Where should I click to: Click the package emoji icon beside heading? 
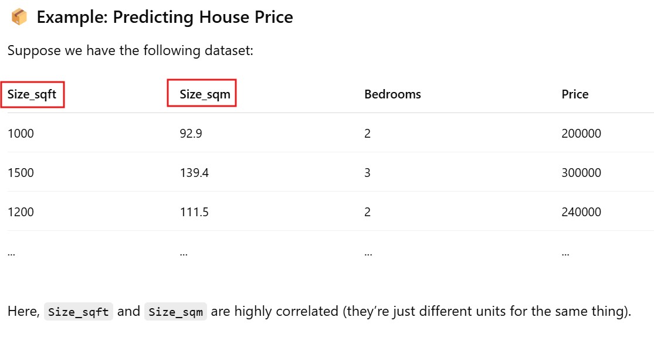(x=19, y=18)
